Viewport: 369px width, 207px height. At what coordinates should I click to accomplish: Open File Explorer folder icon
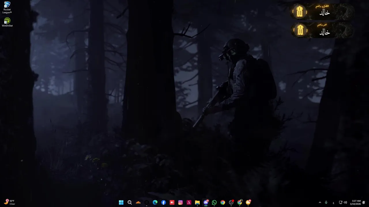point(197,202)
